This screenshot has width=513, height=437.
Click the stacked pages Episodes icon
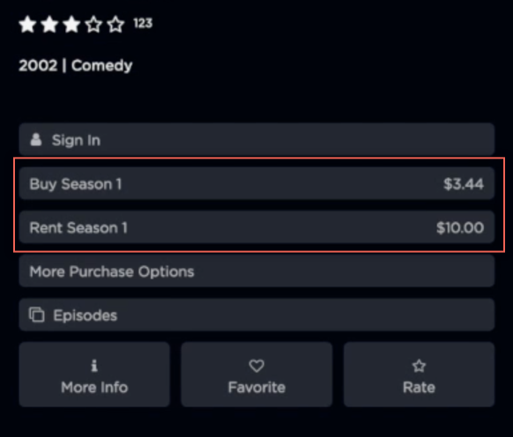coord(37,315)
